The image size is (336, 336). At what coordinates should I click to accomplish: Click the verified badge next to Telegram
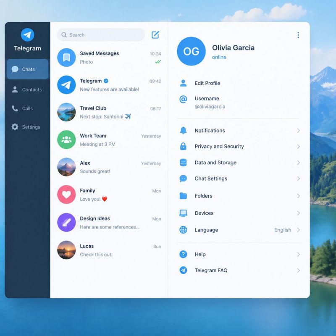pos(106,81)
